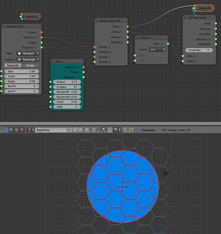Click the EQUAL x input socket
221x234 pixels.
click(x=135, y=55)
